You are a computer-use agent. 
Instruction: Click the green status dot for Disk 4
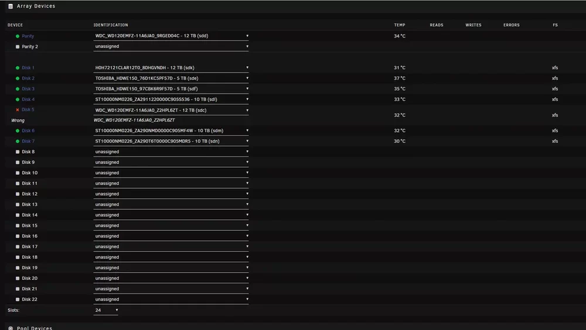[x=18, y=99]
